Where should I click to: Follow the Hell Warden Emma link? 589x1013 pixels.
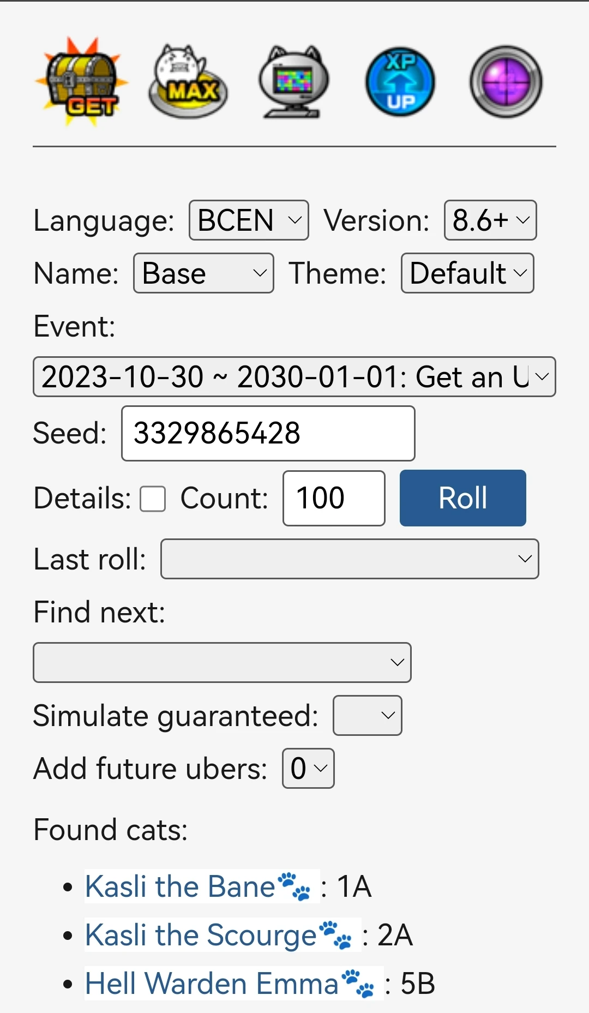coord(212,984)
